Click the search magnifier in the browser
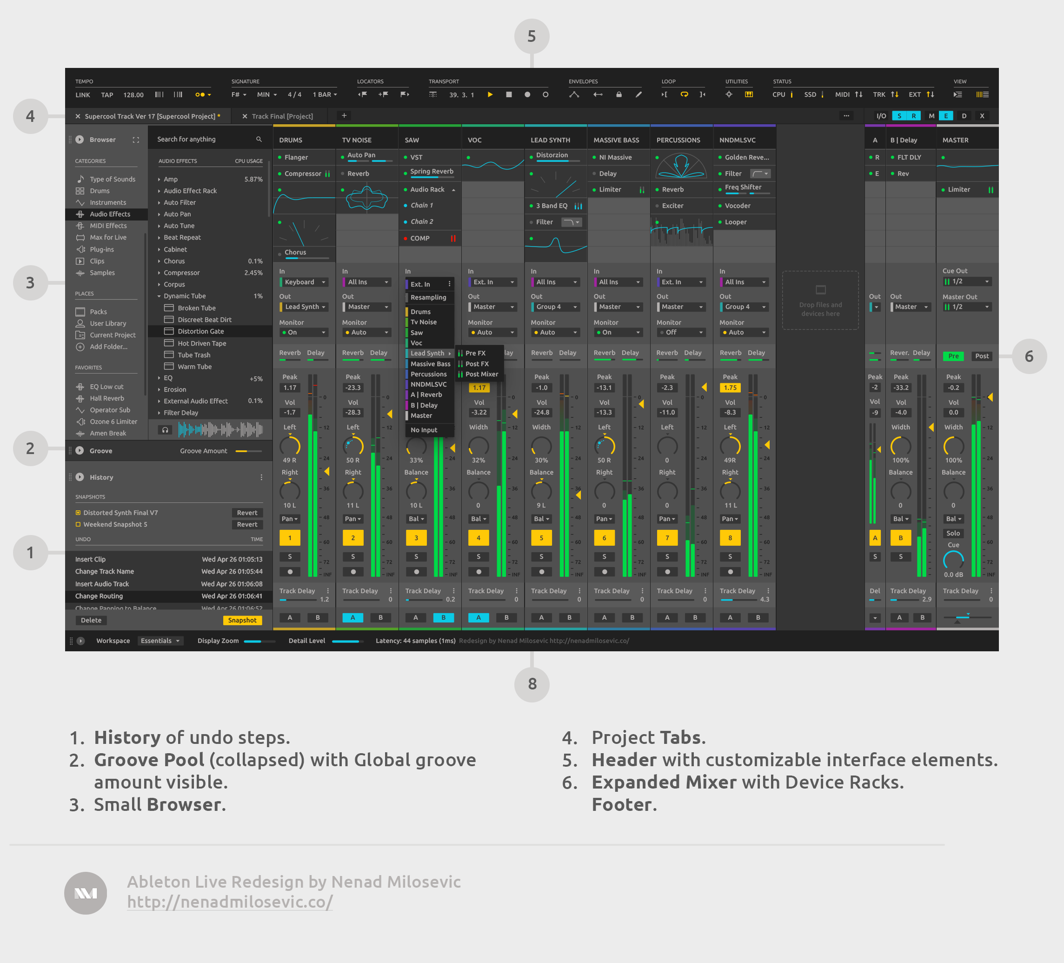The image size is (1064, 963). point(259,139)
